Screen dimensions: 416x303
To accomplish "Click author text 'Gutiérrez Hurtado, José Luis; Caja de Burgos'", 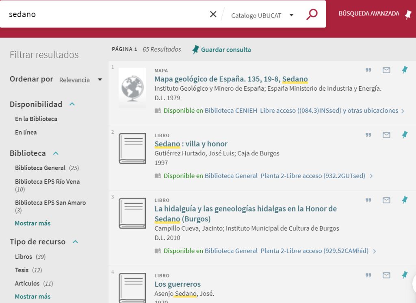I will click(217, 153).
